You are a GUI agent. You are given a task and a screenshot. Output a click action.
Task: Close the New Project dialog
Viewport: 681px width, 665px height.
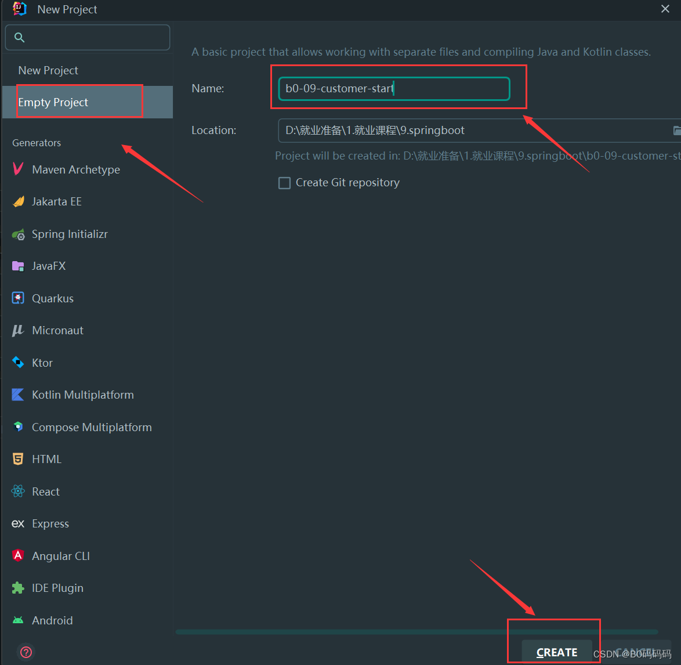click(665, 9)
